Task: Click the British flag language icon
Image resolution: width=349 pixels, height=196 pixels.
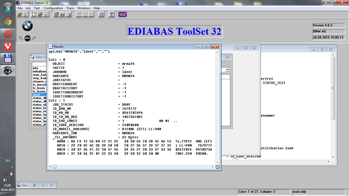Action: click(123, 15)
